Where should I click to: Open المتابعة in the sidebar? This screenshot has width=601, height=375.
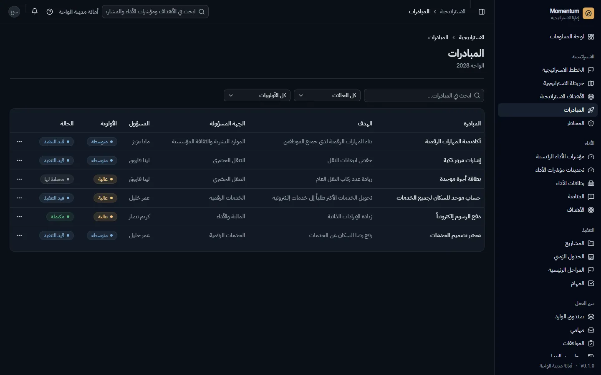[x=548, y=197]
